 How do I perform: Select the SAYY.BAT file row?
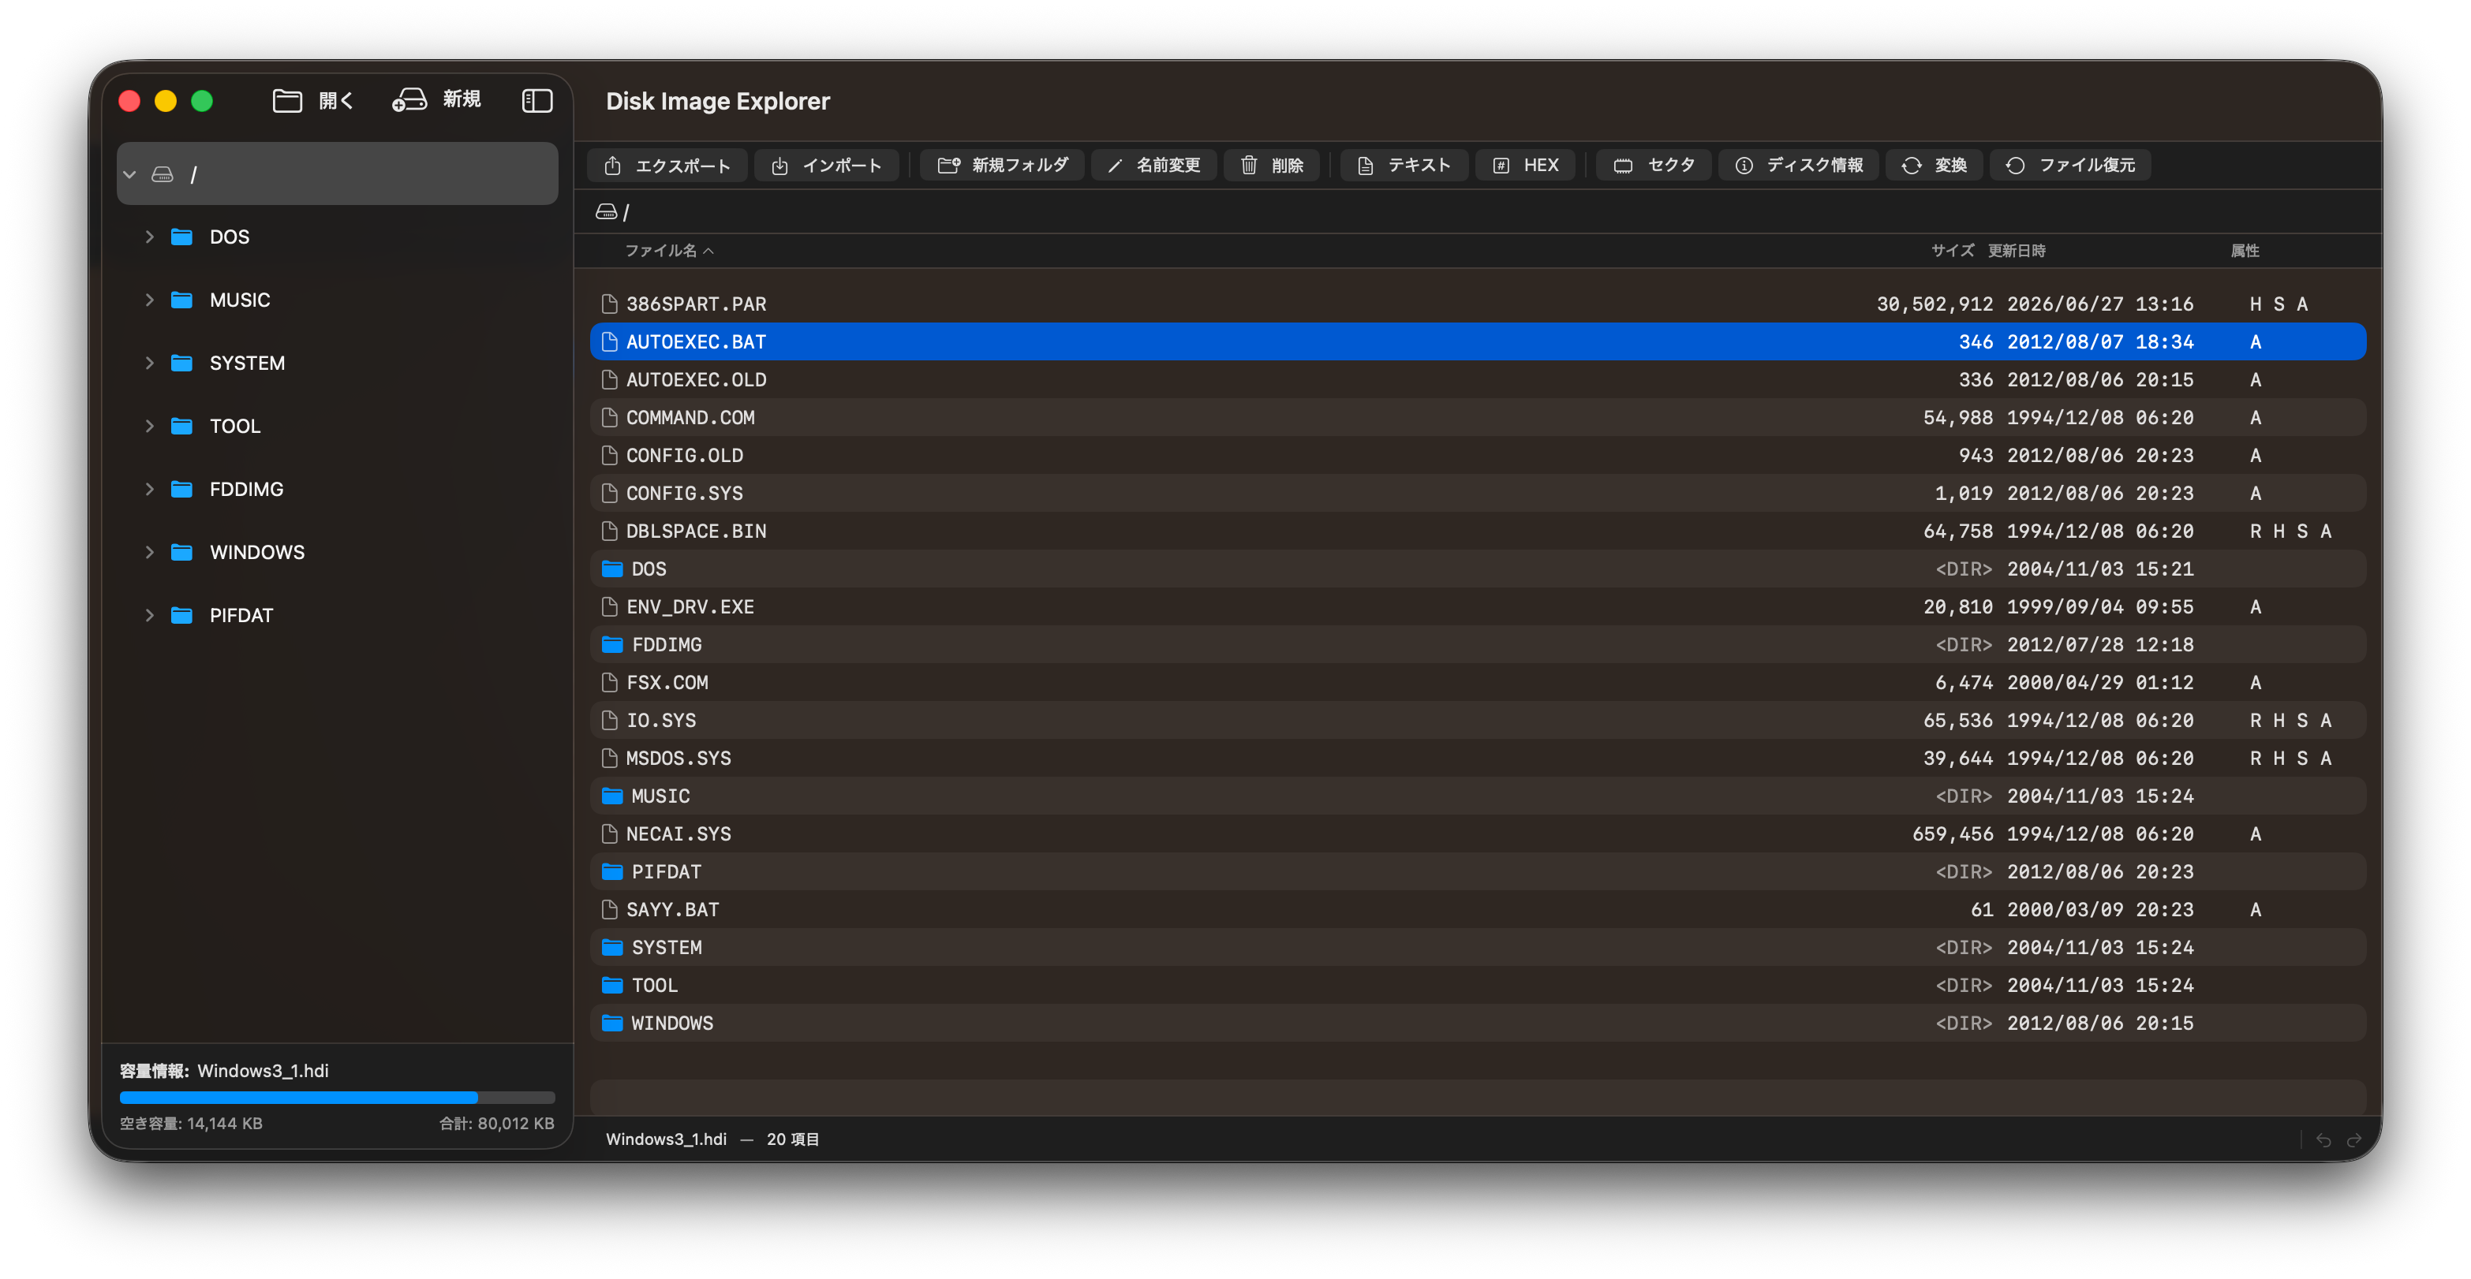pos(1477,910)
